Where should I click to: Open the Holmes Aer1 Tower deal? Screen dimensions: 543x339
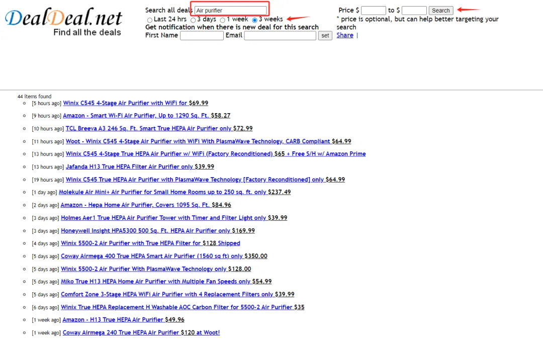tap(174, 218)
